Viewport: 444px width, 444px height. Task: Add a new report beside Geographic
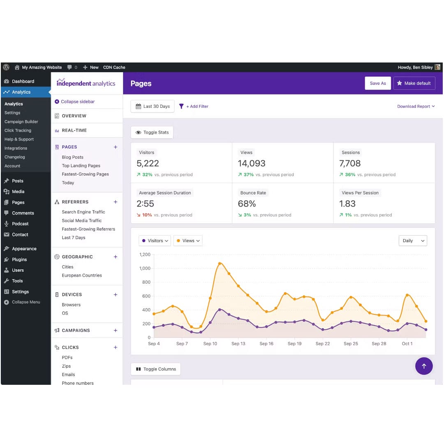tap(116, 257)
